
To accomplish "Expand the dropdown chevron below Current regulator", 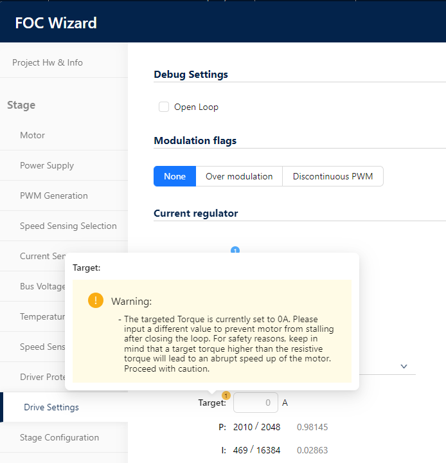I will tap(404, 366).
